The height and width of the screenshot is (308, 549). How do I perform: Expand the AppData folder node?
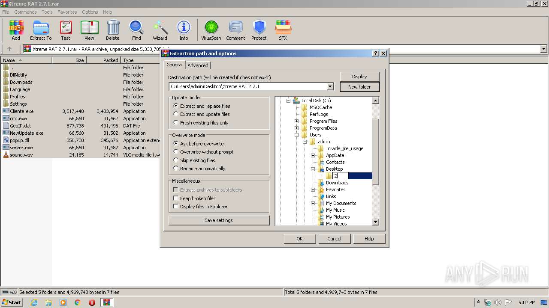(313, 155)
